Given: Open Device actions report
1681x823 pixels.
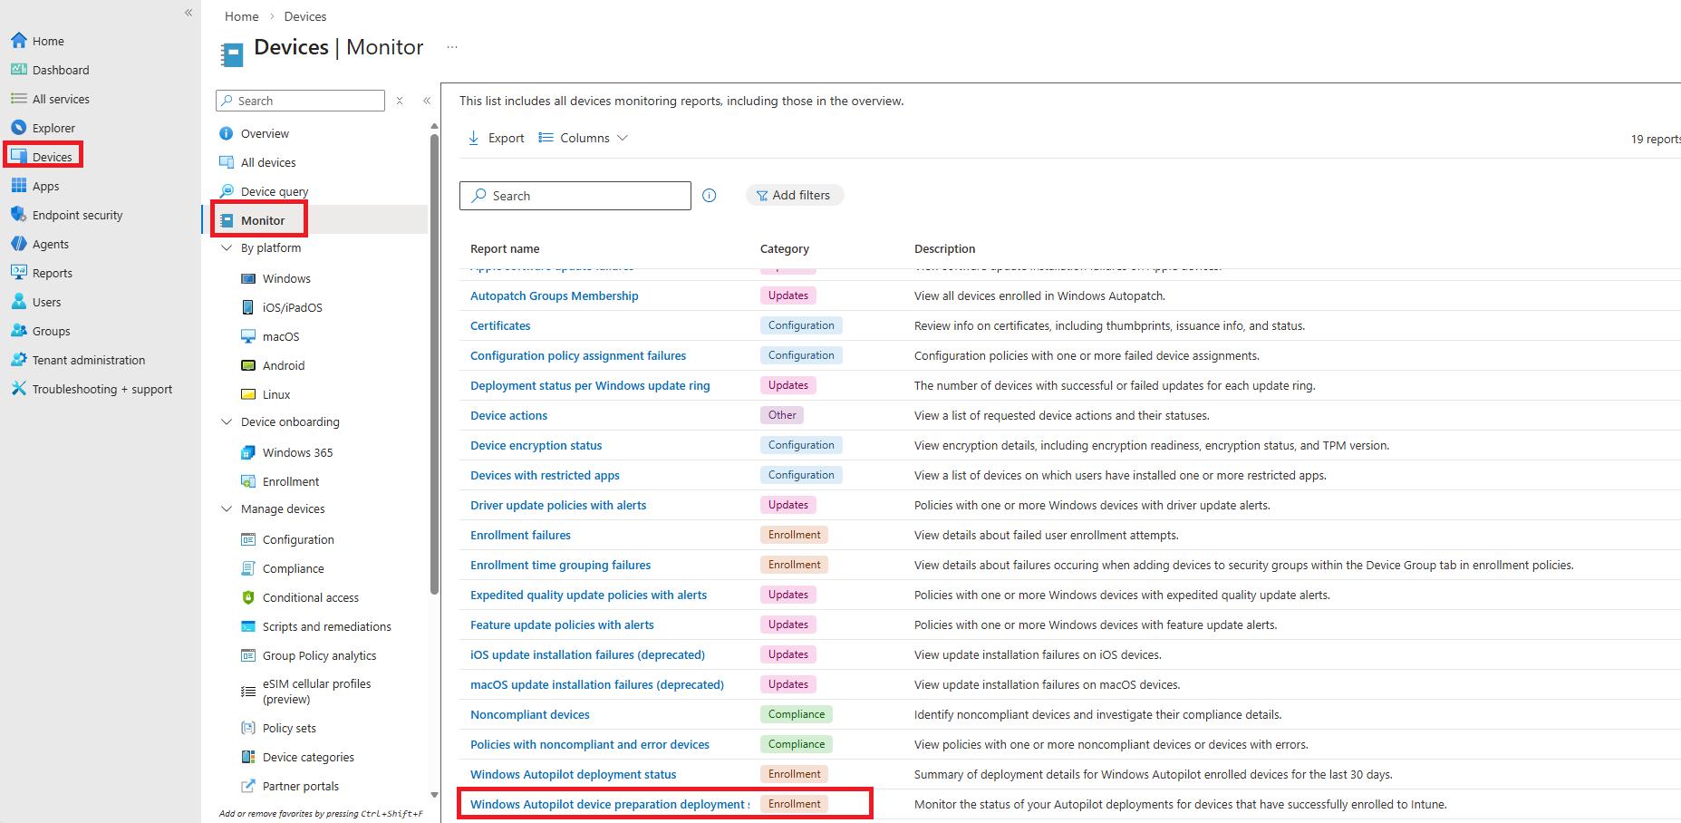Looking at the screenshot, I should pos(509,415).
